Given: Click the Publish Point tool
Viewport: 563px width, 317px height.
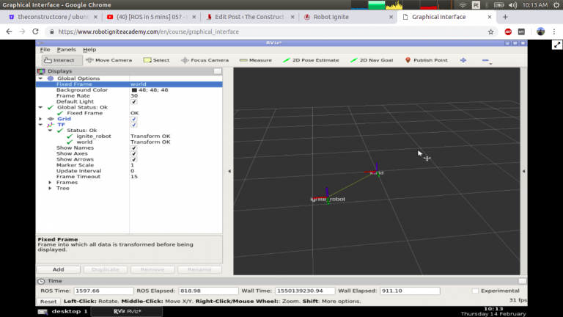Looking at the screenshot, I should coord(425,60).
